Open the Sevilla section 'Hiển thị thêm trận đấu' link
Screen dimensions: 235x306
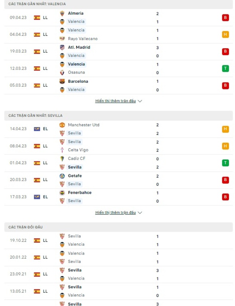[115, 212]
